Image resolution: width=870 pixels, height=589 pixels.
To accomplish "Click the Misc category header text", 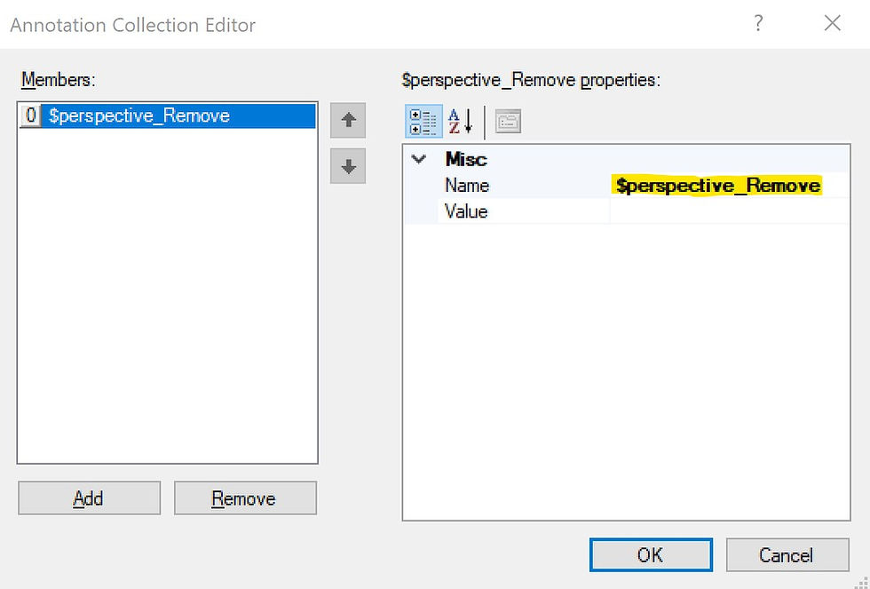I will pos(466,159).
